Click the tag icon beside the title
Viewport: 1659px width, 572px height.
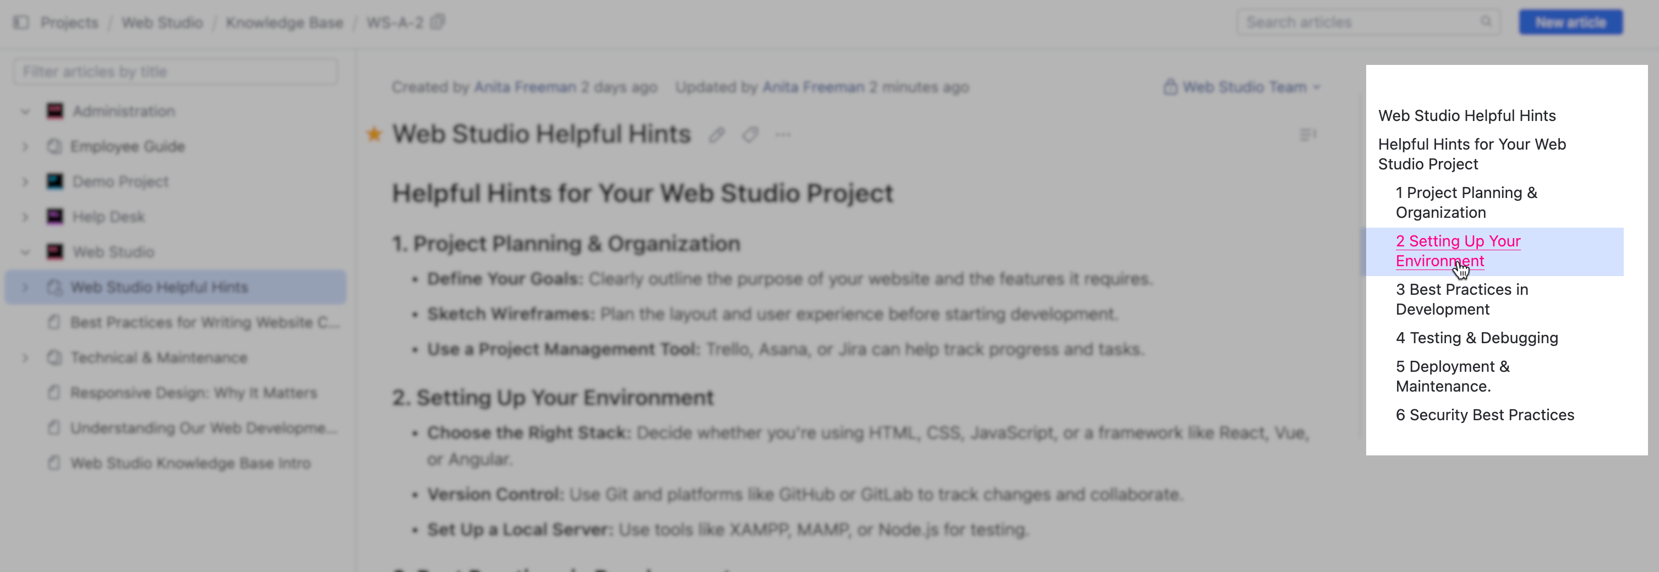750,135
